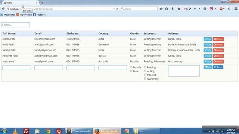239x134 pixels.
Task: Switch to Sublime Text taskbar window
Action: pyautogui.click(x=79, y=131)
